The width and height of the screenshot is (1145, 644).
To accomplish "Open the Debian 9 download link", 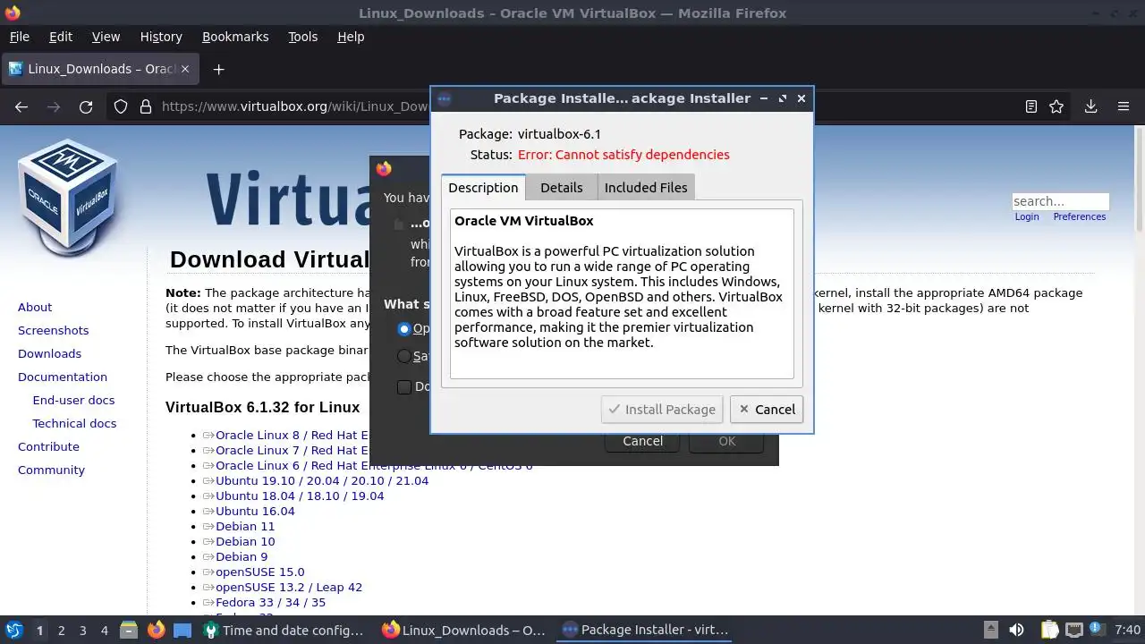I will tap(242, 556).
